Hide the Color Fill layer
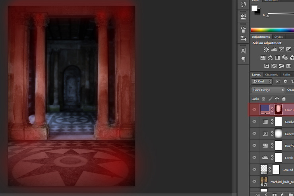The image size is (294, 196). coord(255,110)
